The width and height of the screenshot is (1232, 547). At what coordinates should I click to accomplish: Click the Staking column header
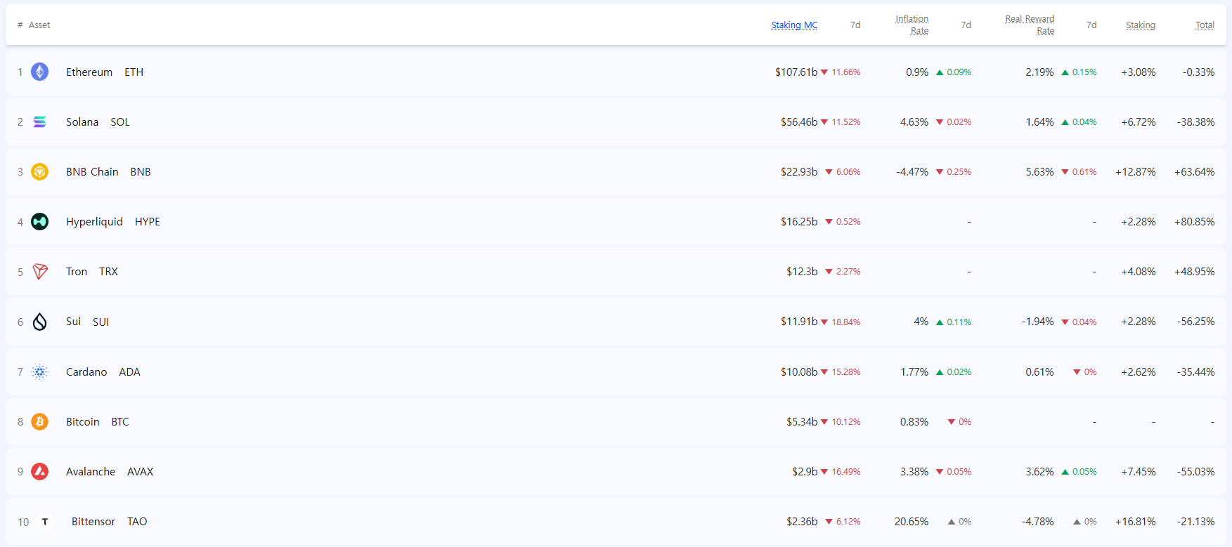(x=1140, y=25)
